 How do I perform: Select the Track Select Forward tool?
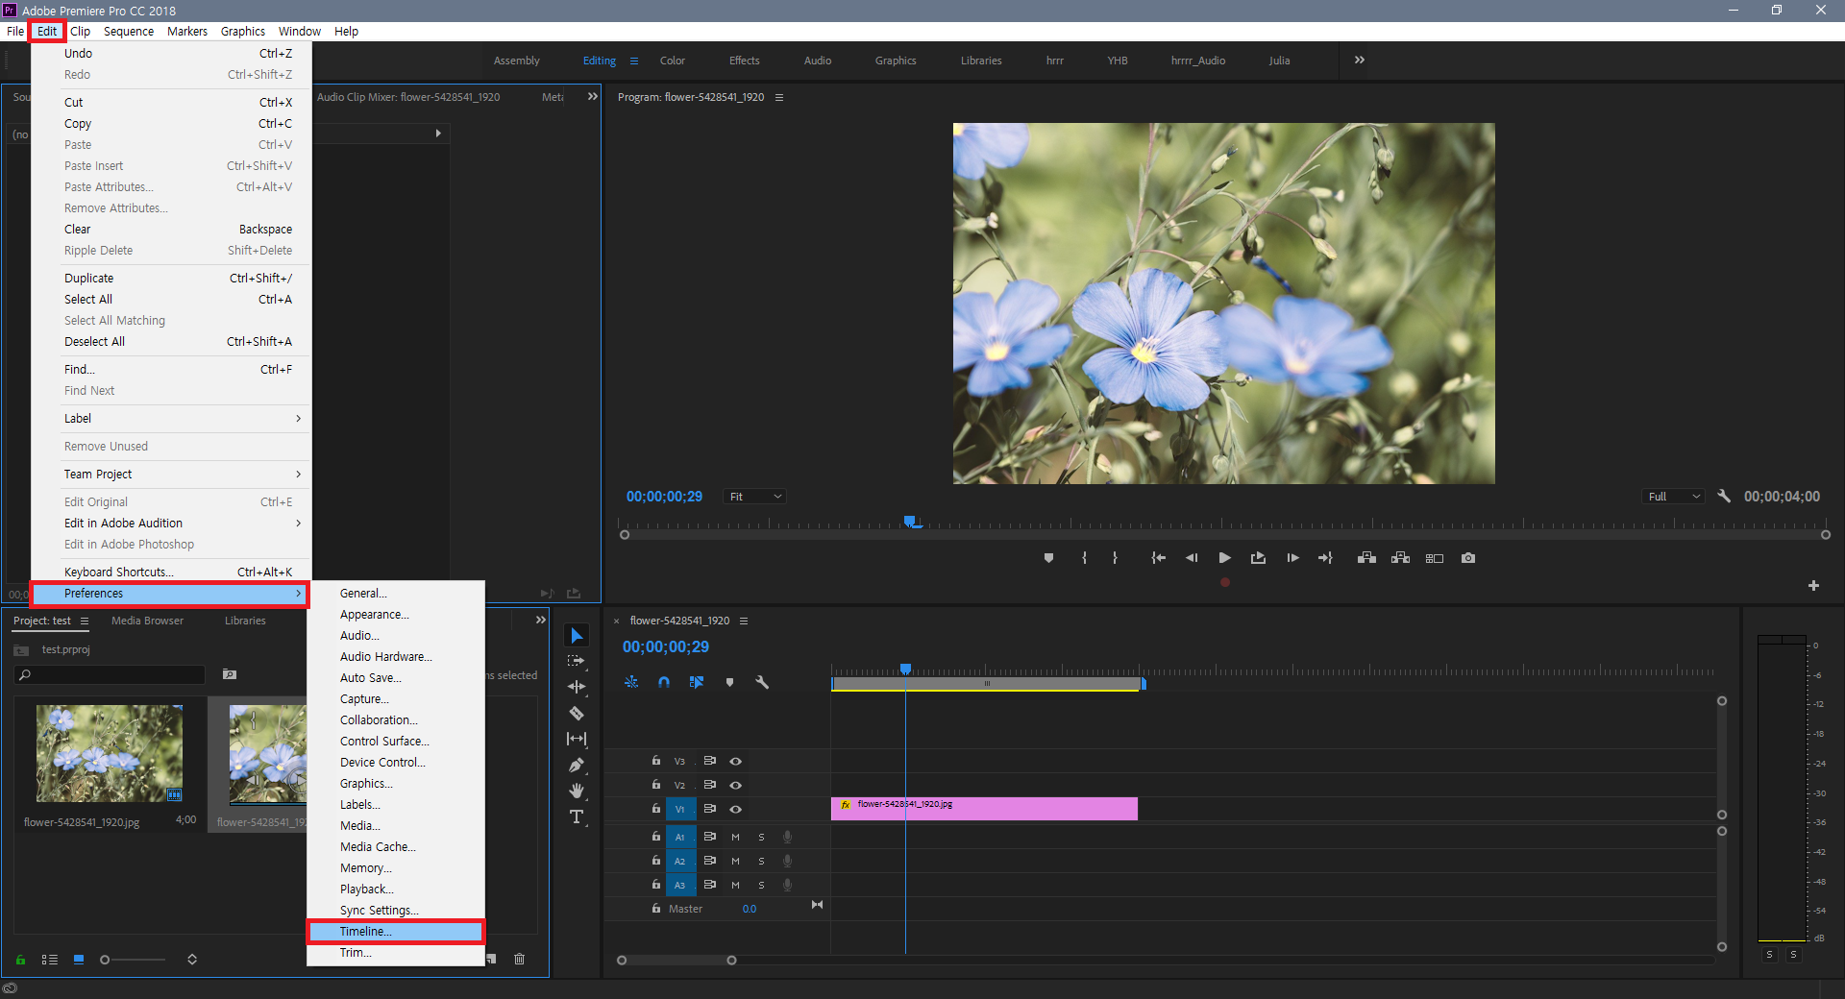[577, 661]
